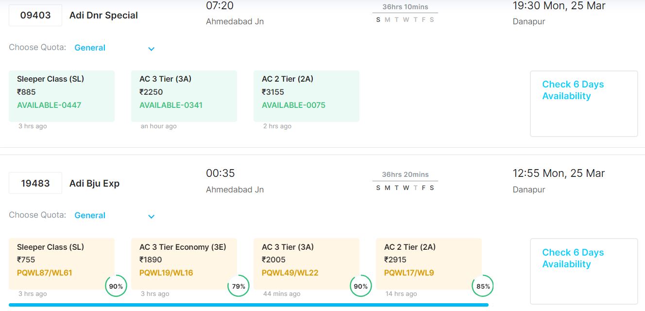Click the 85% badge on AC 2 Tier
Viewport: 645px width, 311px height.
tap(483, 286)
